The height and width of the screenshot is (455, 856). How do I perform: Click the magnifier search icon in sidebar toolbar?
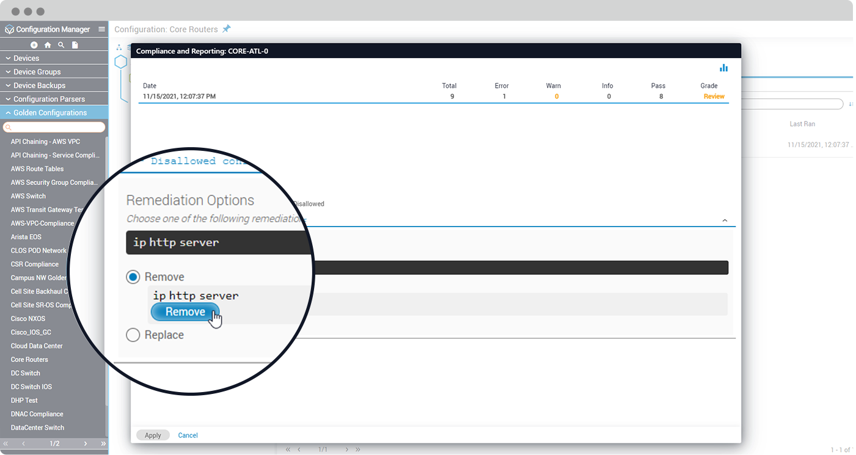(61, 45)
